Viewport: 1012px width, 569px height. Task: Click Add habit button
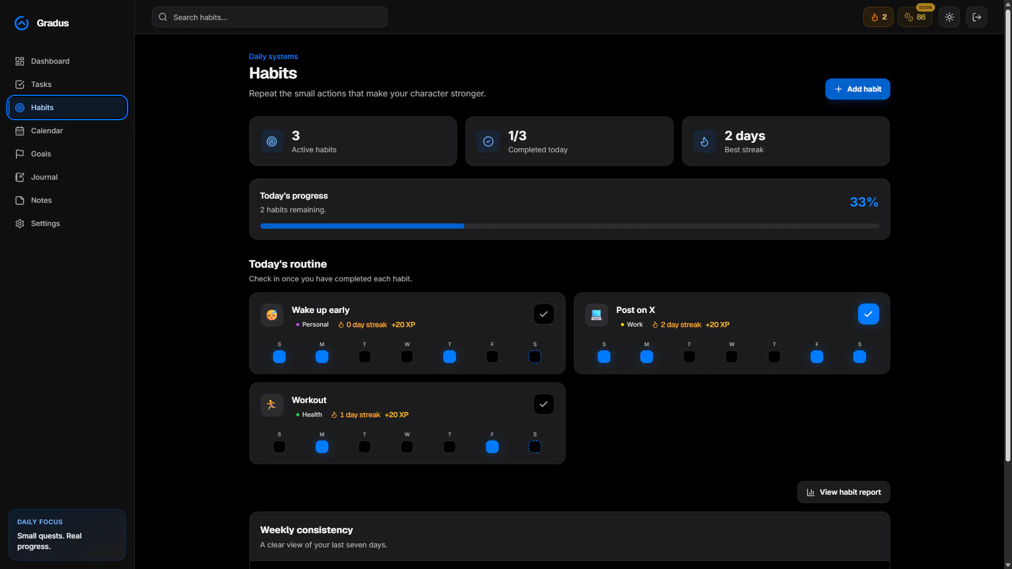pyautogui.click(x=858, y=89)
